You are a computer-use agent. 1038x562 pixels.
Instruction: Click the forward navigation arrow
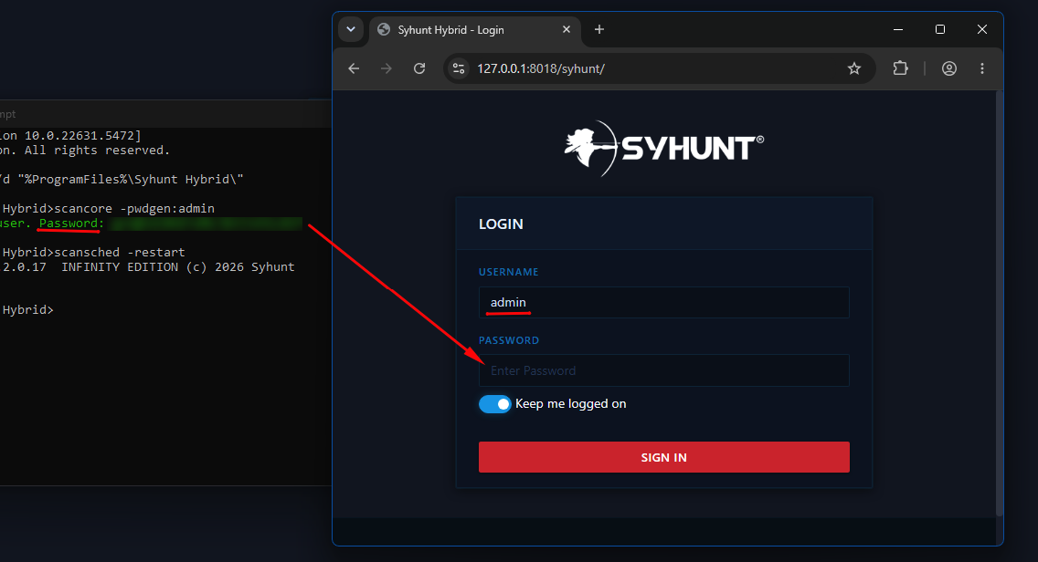(387, 68)
